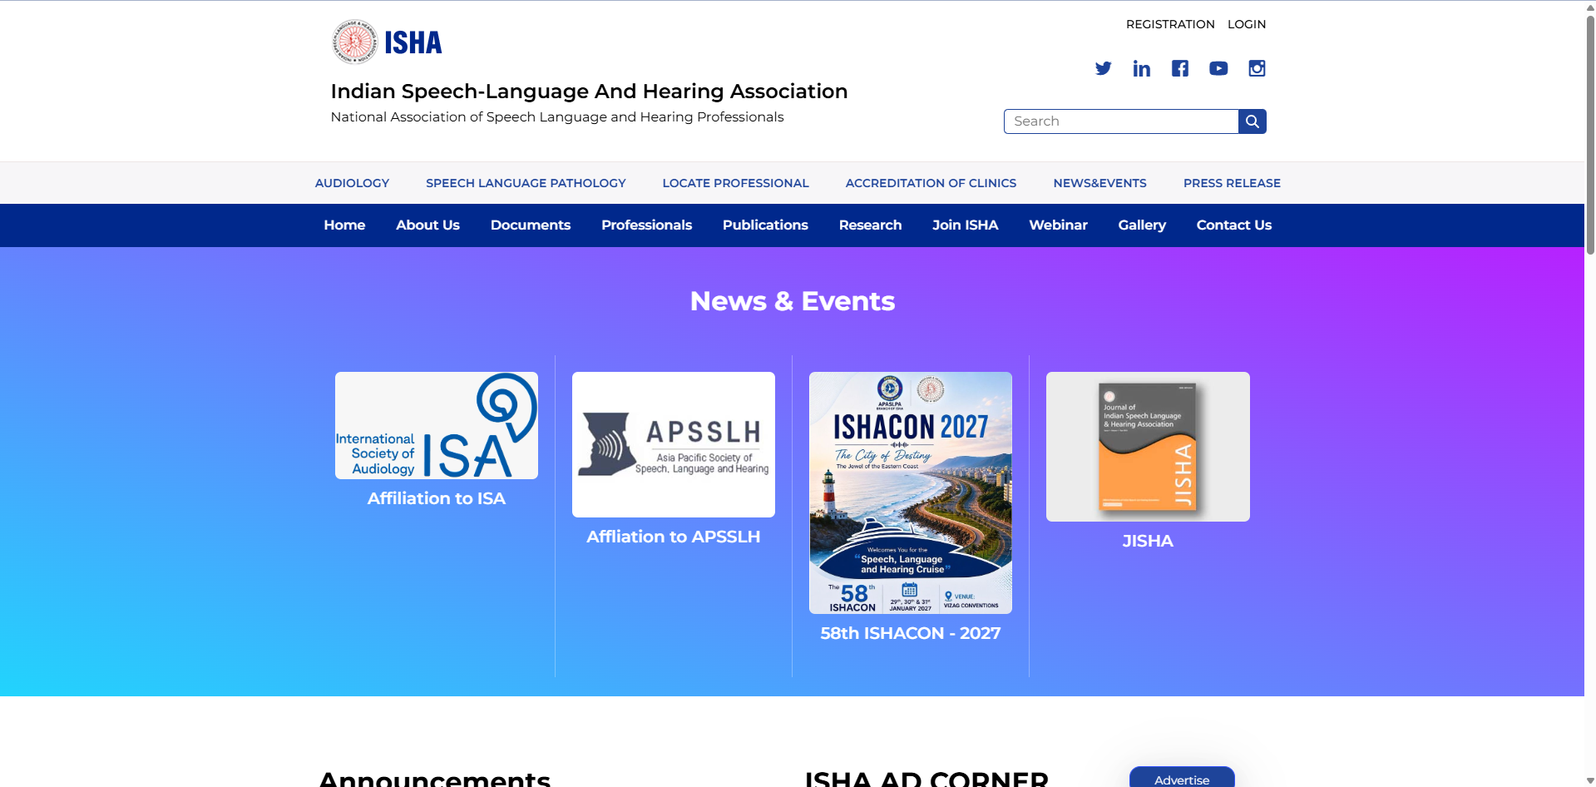Select Join ISHA in navigation
1596x787 pixels.
[965, 225]
